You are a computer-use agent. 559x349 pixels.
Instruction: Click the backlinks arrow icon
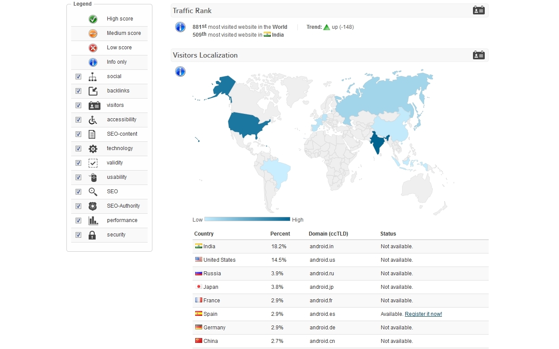(93, 91)
